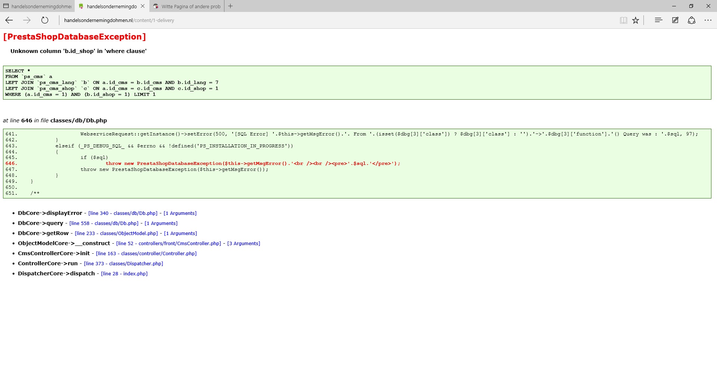
Task: Click the WHERE clause line of the SQL query
Action: pyautogui.click(x=80, y=94)
